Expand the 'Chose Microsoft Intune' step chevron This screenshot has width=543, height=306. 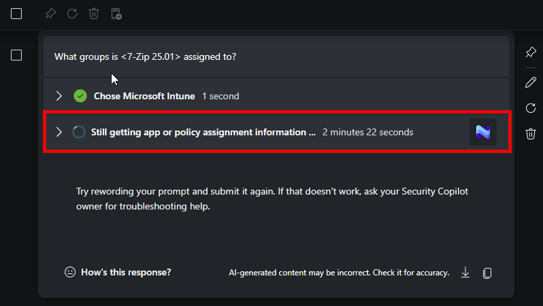pos(59,96)
